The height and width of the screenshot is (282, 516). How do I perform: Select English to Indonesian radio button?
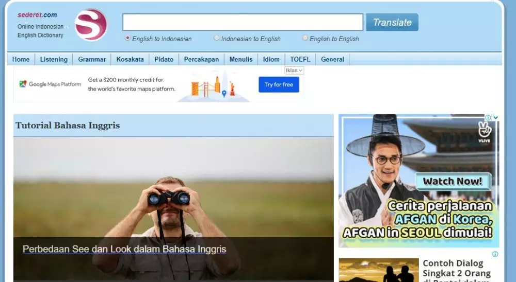point(127,38)
